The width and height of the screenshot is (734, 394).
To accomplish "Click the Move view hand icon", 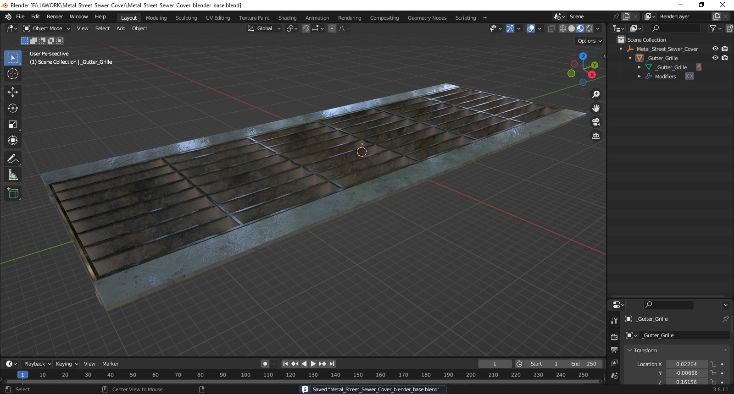I will (596, 108).
